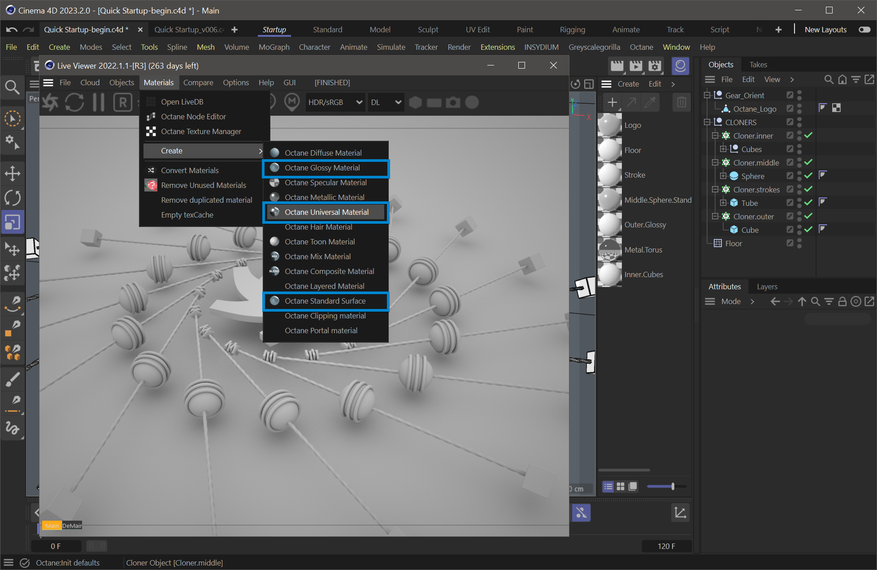Add new material with plus icon
The height and width of the screenshot is (570, 877).
612,102
